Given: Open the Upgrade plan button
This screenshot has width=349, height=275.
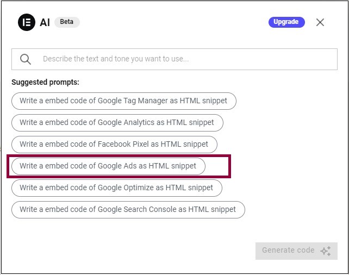Looking at the screenshot, I should click(286, 22).
